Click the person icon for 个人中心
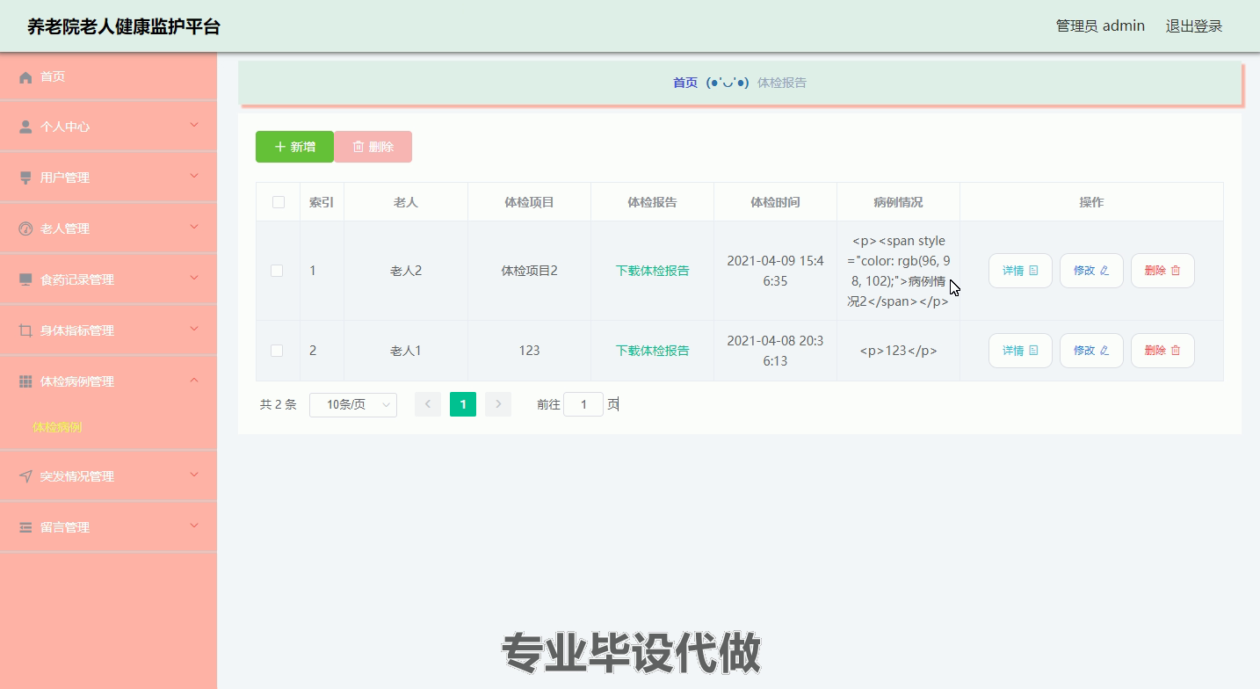This screenshot has width=1260, height=689. coord(25,127)
